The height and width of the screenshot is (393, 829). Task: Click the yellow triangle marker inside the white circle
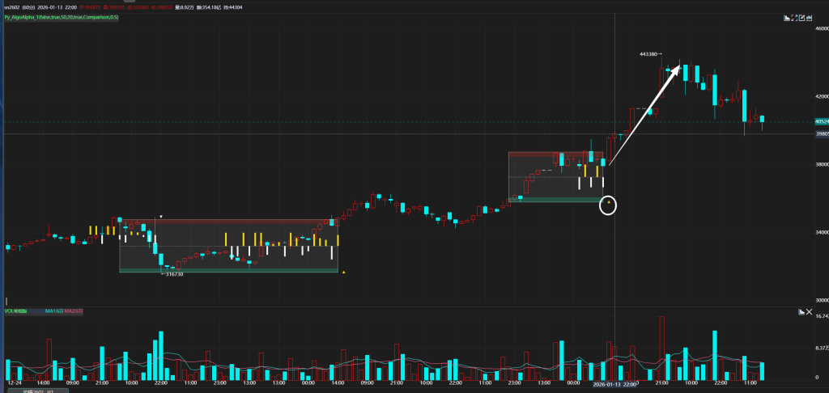(608, 202)
